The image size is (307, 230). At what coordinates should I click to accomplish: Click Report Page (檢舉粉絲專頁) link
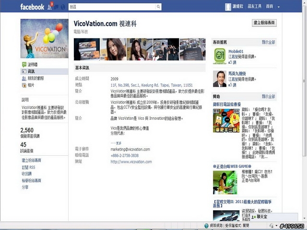(32, 181)
